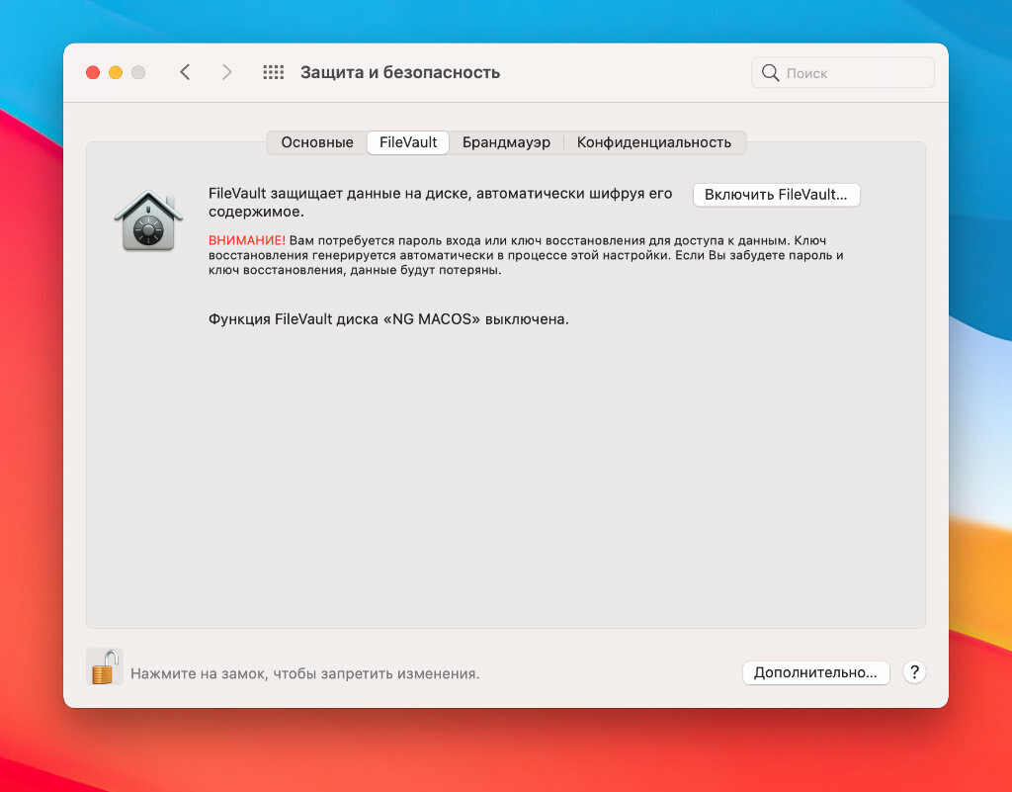
Task: Click the Защита и безопасность window title
Action: click(x=400, y=72)
